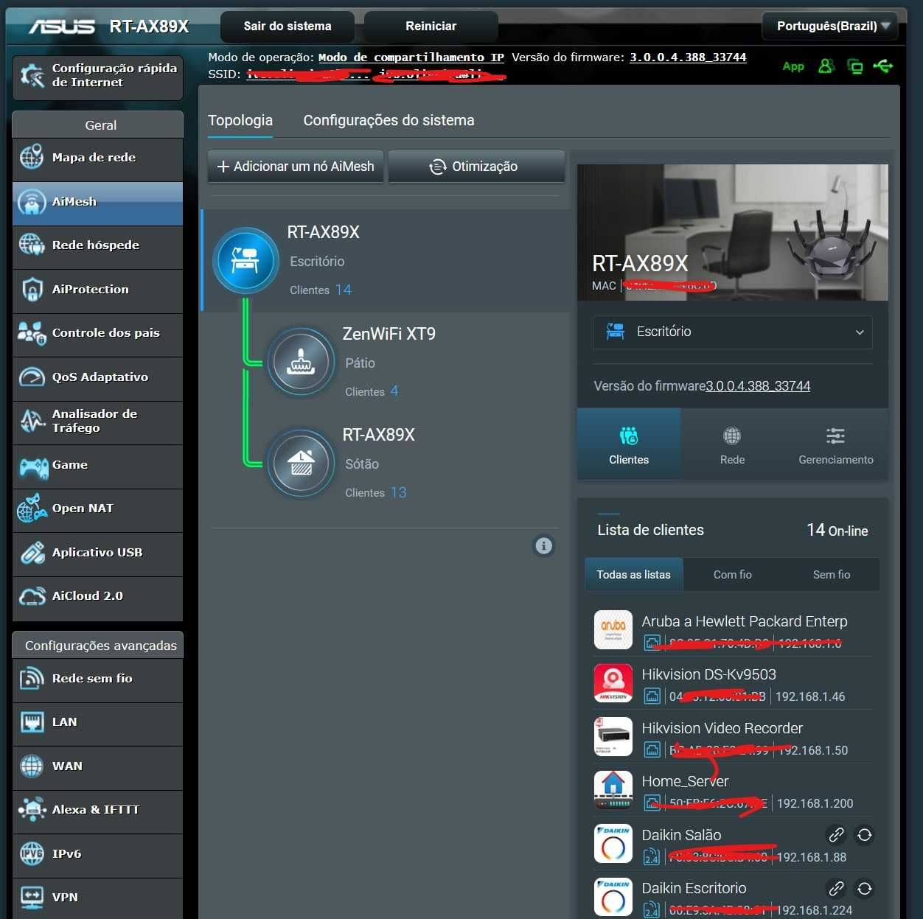Click Sair do sistema button
The width and height of the screenshot is (923, 919).
288,27
